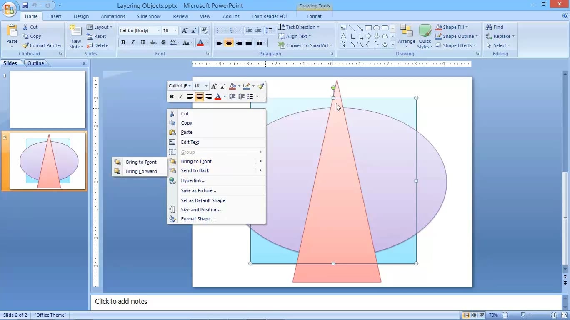Click the zoom slider handle
The width and height of the screenshot is (570, 320).
tap(523, 315)
